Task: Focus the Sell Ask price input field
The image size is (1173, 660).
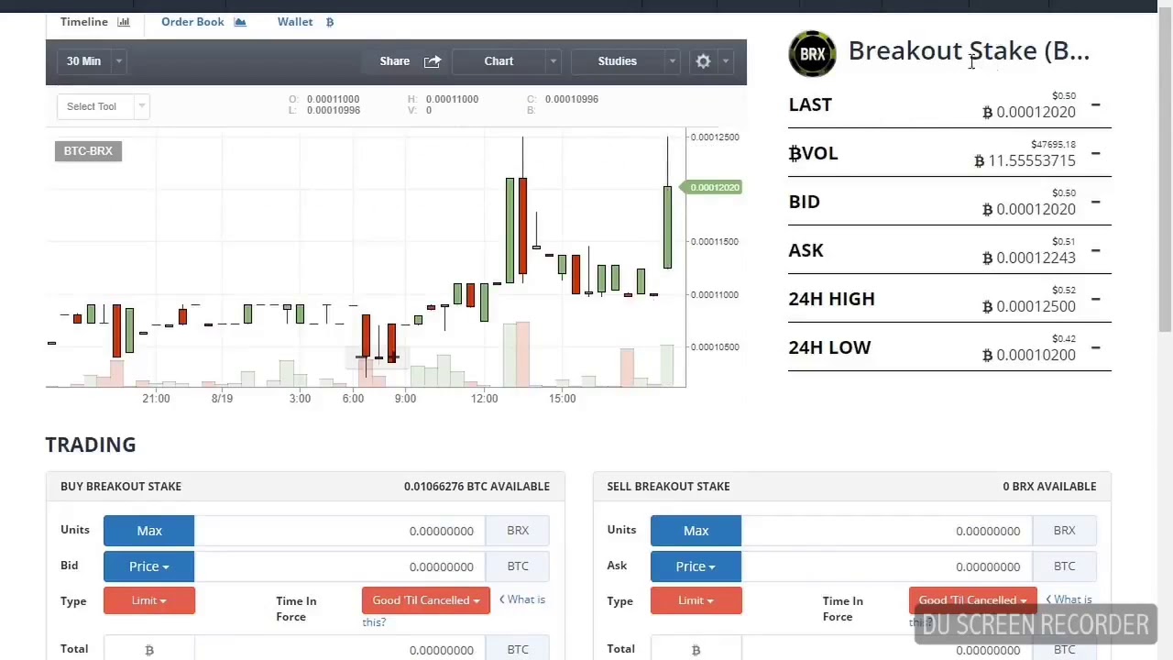Action: [x=886, y=566]
